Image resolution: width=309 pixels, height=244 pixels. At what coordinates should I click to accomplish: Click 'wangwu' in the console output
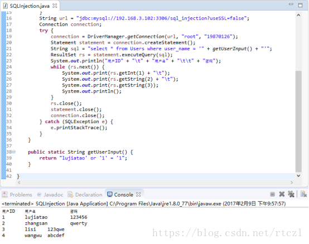click(x=33, y=236)
